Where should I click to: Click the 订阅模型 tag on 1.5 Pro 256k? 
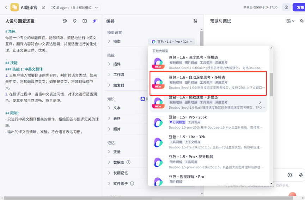pyautogui.click(x=177, y=122)
